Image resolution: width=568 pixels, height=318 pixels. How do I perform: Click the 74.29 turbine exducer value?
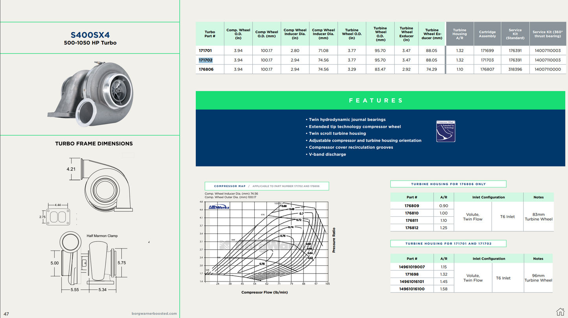click(432, 69)
